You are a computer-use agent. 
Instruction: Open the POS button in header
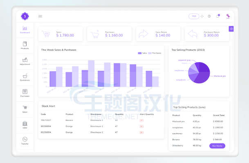194,16
